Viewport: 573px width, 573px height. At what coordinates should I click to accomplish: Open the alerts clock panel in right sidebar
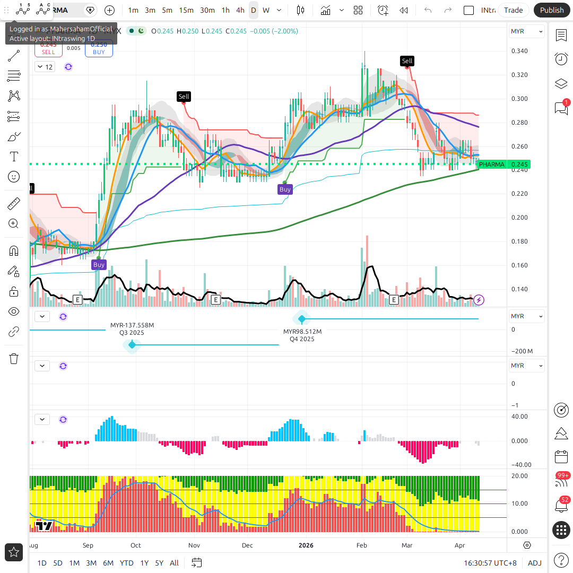click(561, 59)
